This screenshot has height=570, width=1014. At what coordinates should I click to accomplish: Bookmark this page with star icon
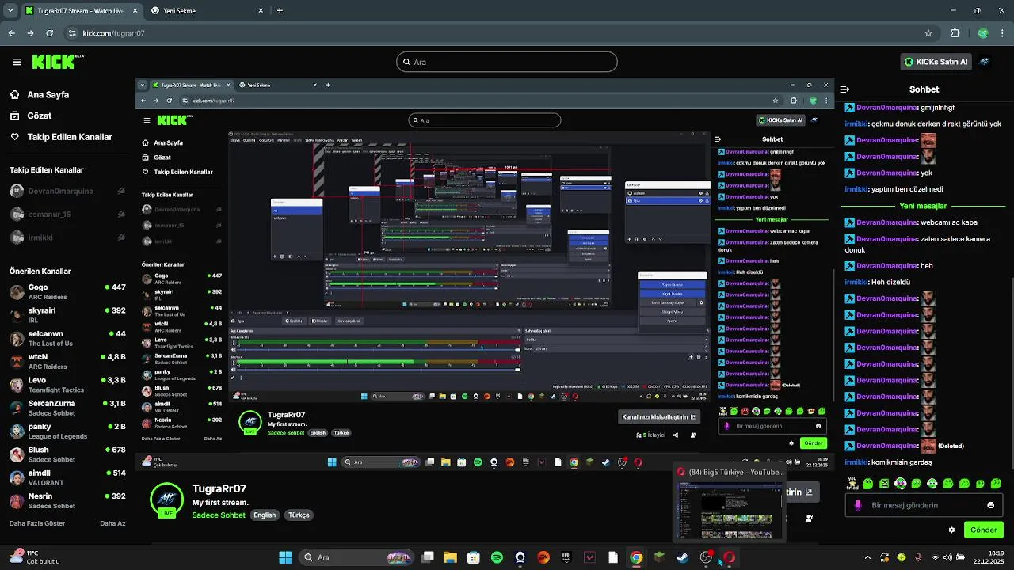tap(928, 33)
